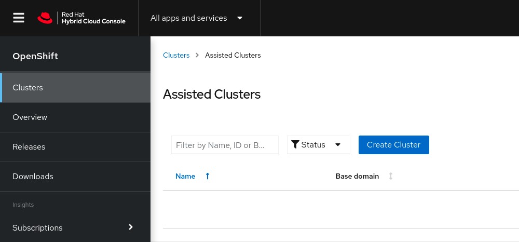Expand Subscriptions using its chevron arrow
519x242 pixels.
[131, 227]
